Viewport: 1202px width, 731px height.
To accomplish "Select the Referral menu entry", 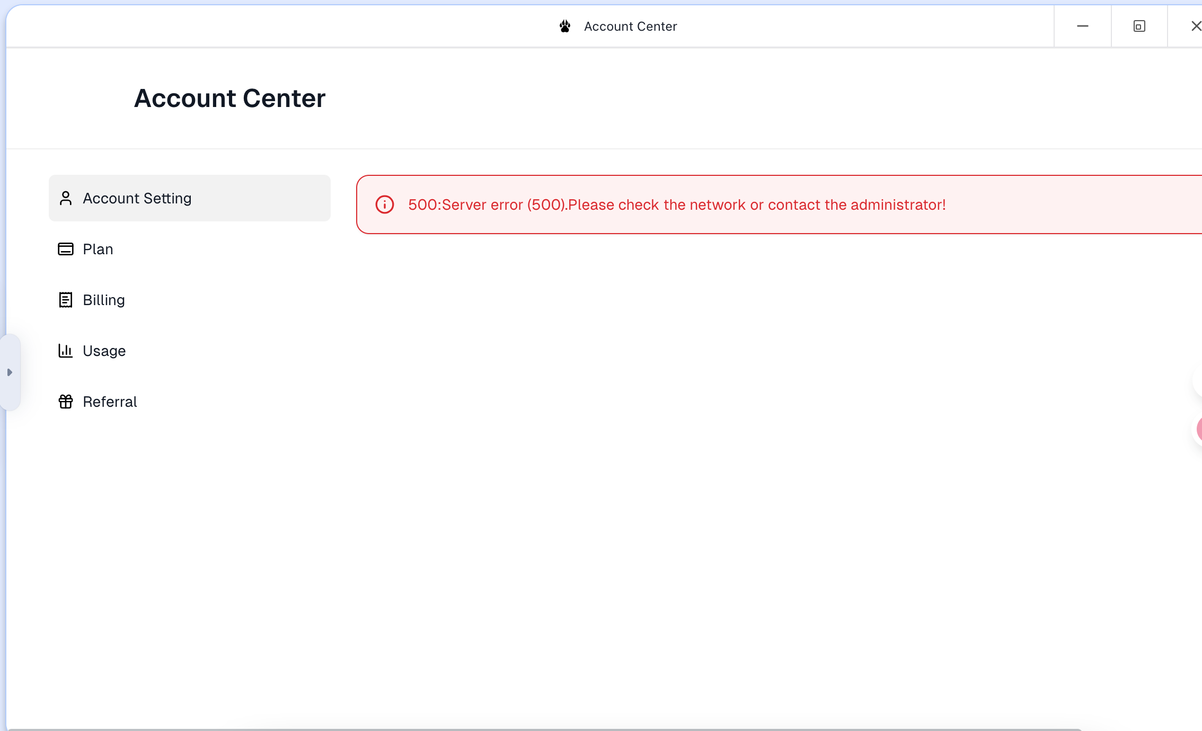I will pos(110,402).
